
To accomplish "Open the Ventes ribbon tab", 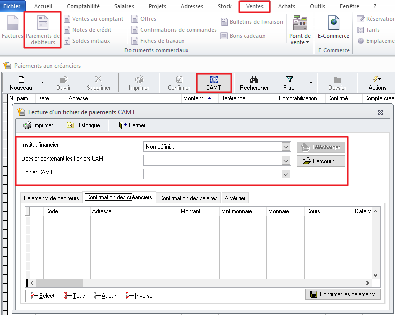I will [254, 6].
